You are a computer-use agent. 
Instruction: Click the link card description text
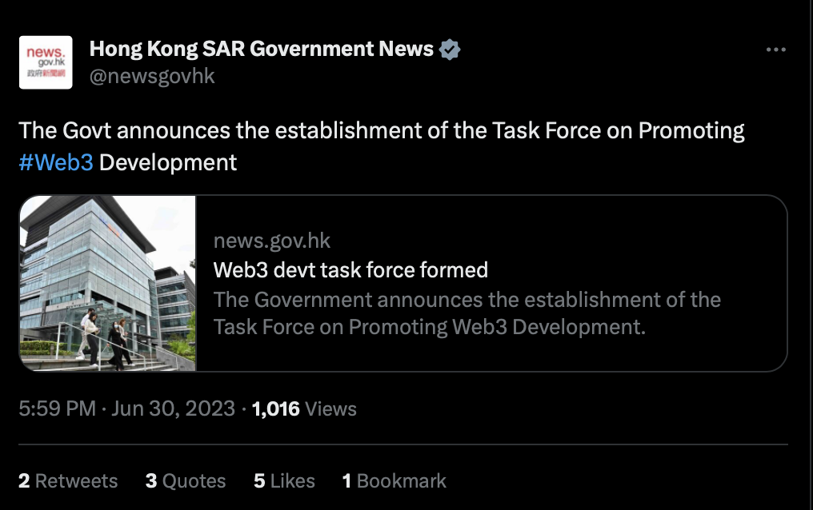467,313
